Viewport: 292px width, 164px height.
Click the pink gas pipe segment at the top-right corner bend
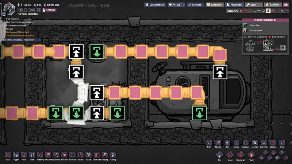(x=220, y=55)
